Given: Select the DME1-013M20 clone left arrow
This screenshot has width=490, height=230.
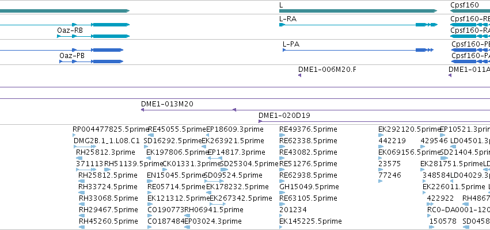Looking at the screenshot, I should (x=142, y=110).
